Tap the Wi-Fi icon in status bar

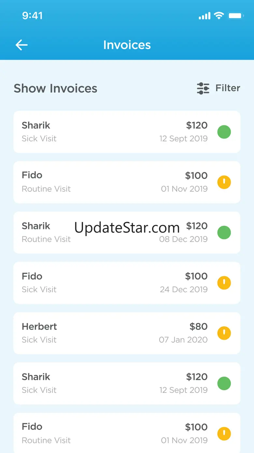click(219, 16)
